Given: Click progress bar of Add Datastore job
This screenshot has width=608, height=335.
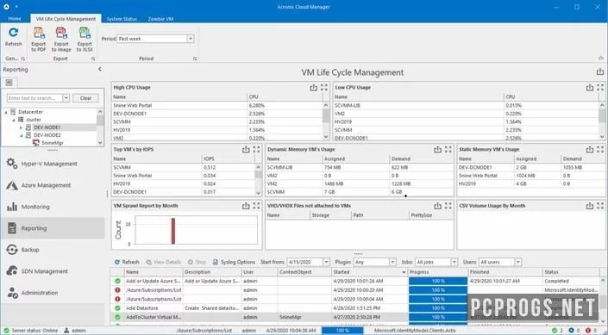Looking at the screenshot, I should (x=438, y=308).
